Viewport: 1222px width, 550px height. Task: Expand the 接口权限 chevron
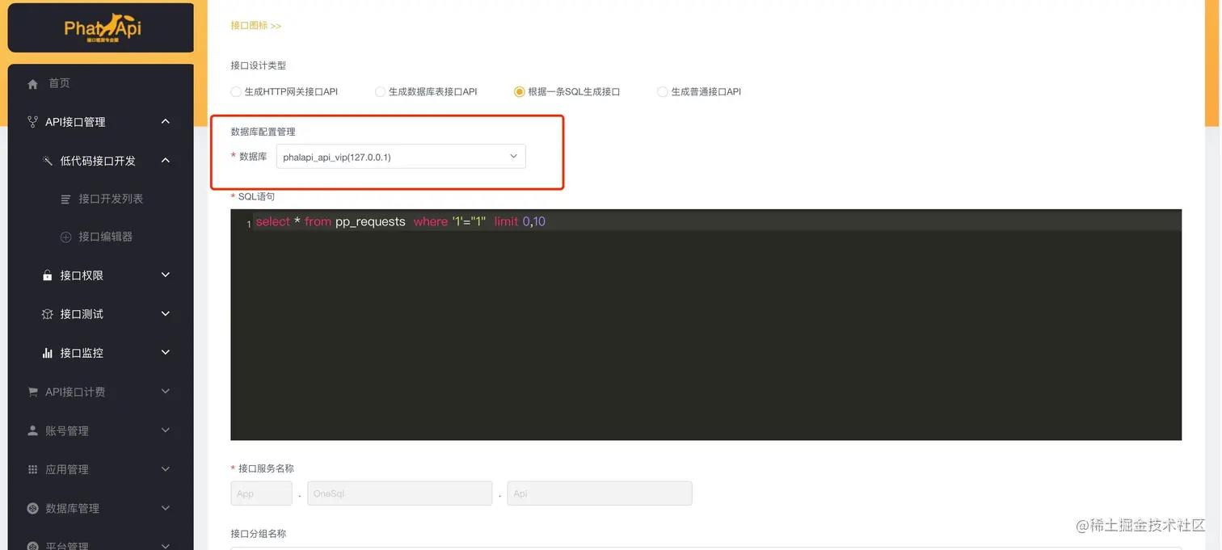point(166,275)
